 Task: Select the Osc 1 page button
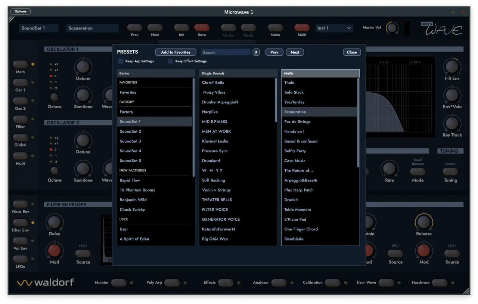[x=20, y=83]
